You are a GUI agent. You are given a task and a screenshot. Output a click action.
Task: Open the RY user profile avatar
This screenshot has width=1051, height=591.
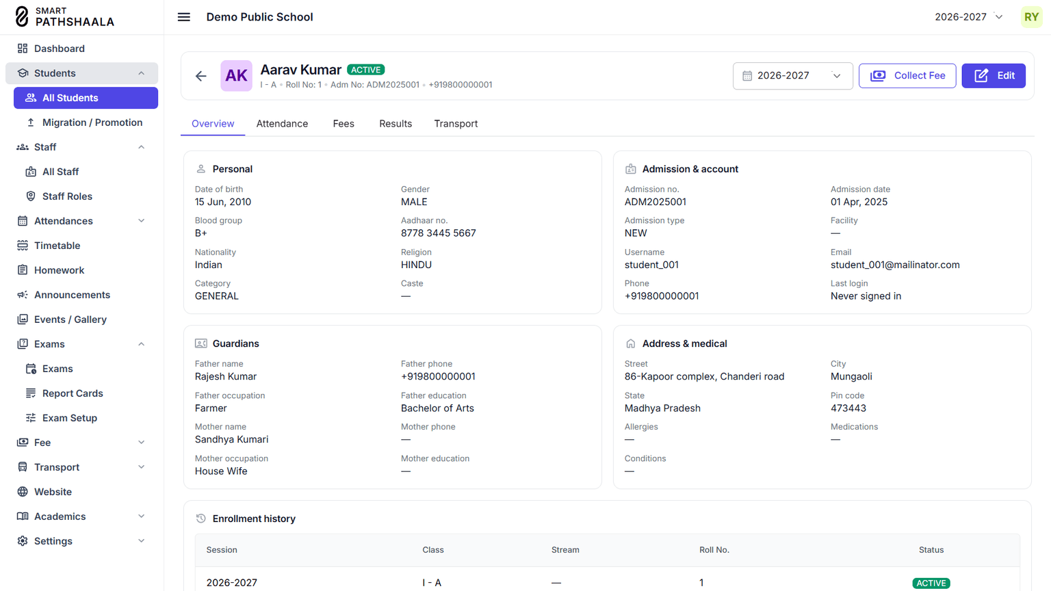click(x=1031, y=17)
